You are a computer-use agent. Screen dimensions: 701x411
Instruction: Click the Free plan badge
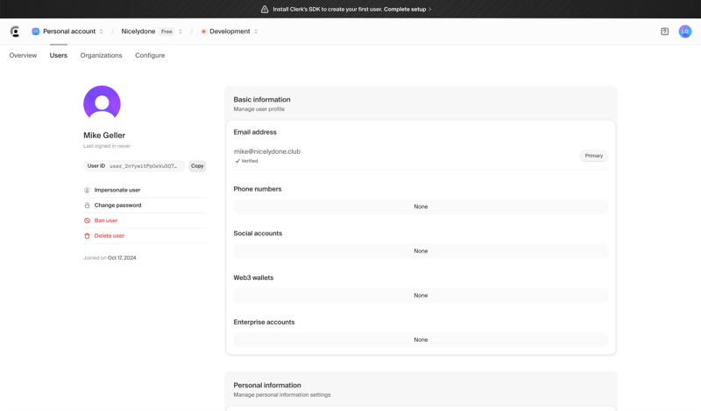click(166, 31)
